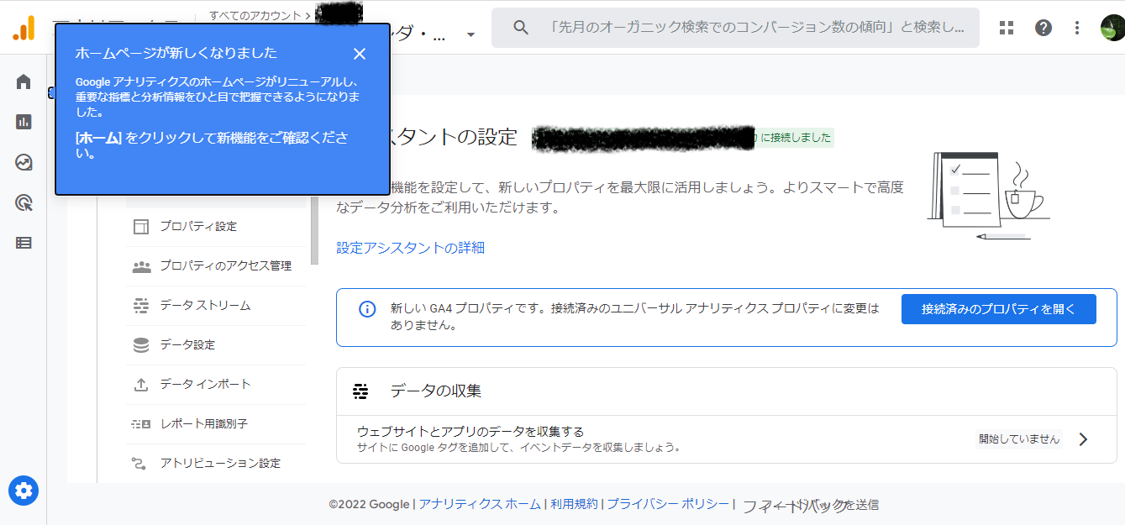Open the Reports bar chart icon
This screenshot has width=1125, height=525.
coord(24,122)
